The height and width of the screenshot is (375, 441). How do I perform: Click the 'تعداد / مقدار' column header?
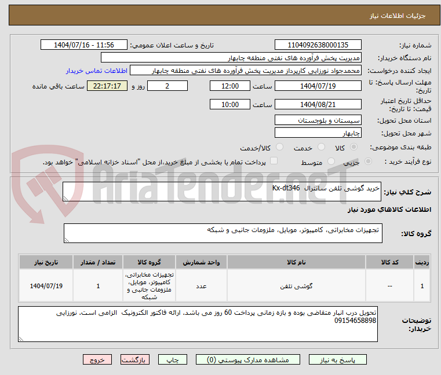tap(97, 262)
